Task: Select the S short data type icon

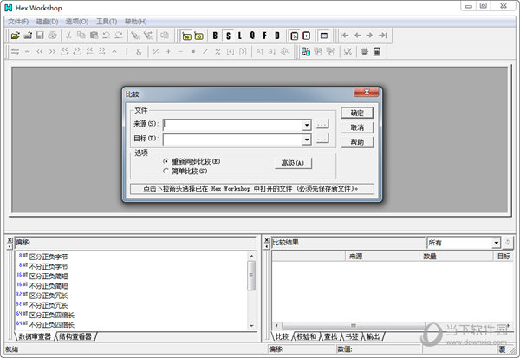Action: click(x=228, y=36)
